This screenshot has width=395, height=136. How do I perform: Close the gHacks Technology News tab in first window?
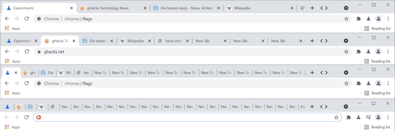click(145, 8)
